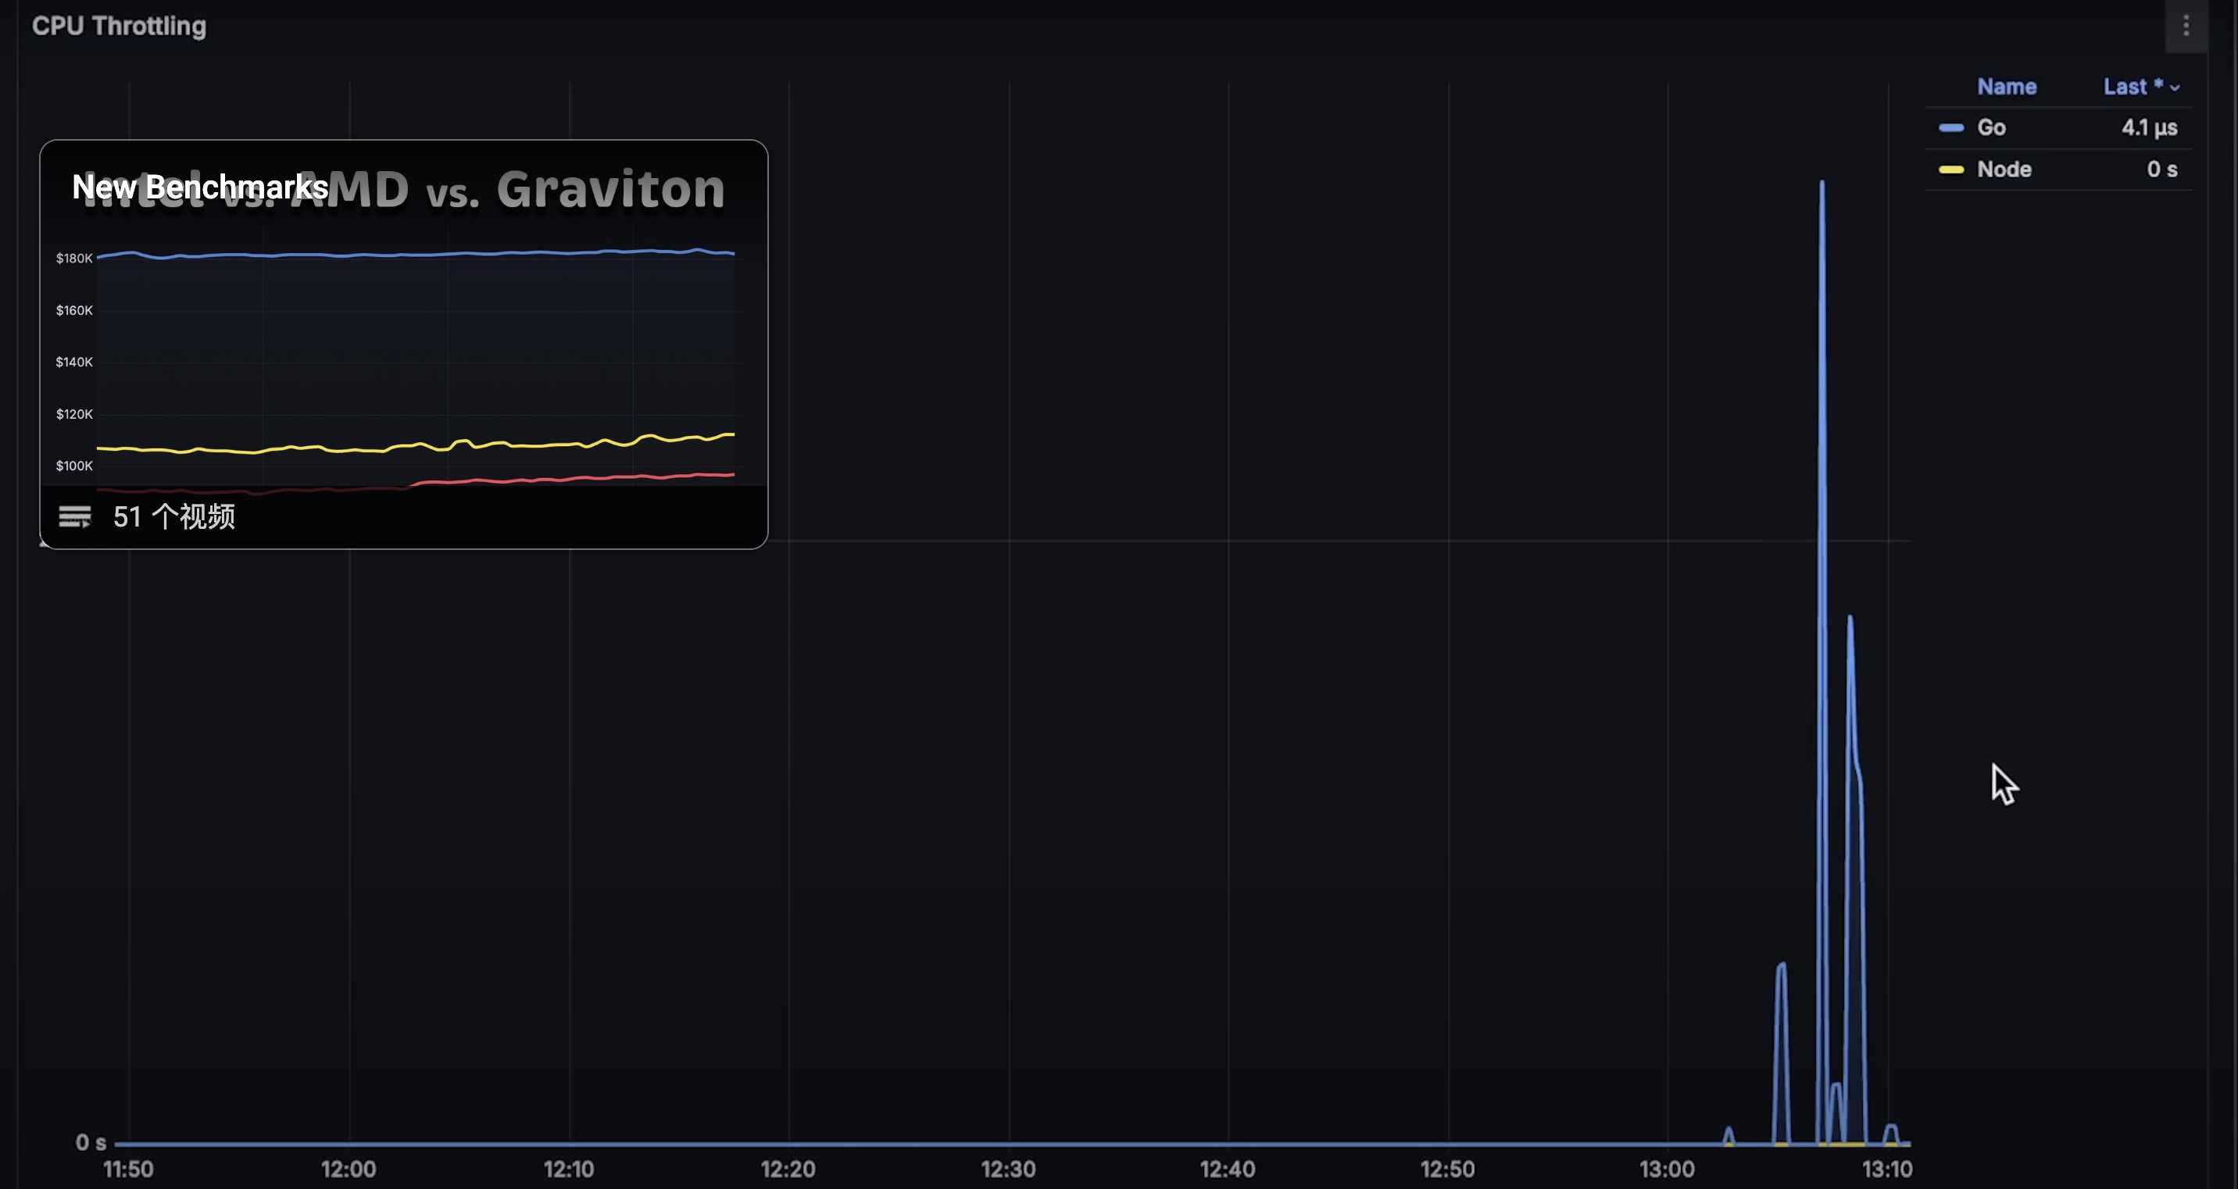Click the 13:00 time axis label
Viewport: 2238px width, 1189px height.
tap(1666, 1169)
